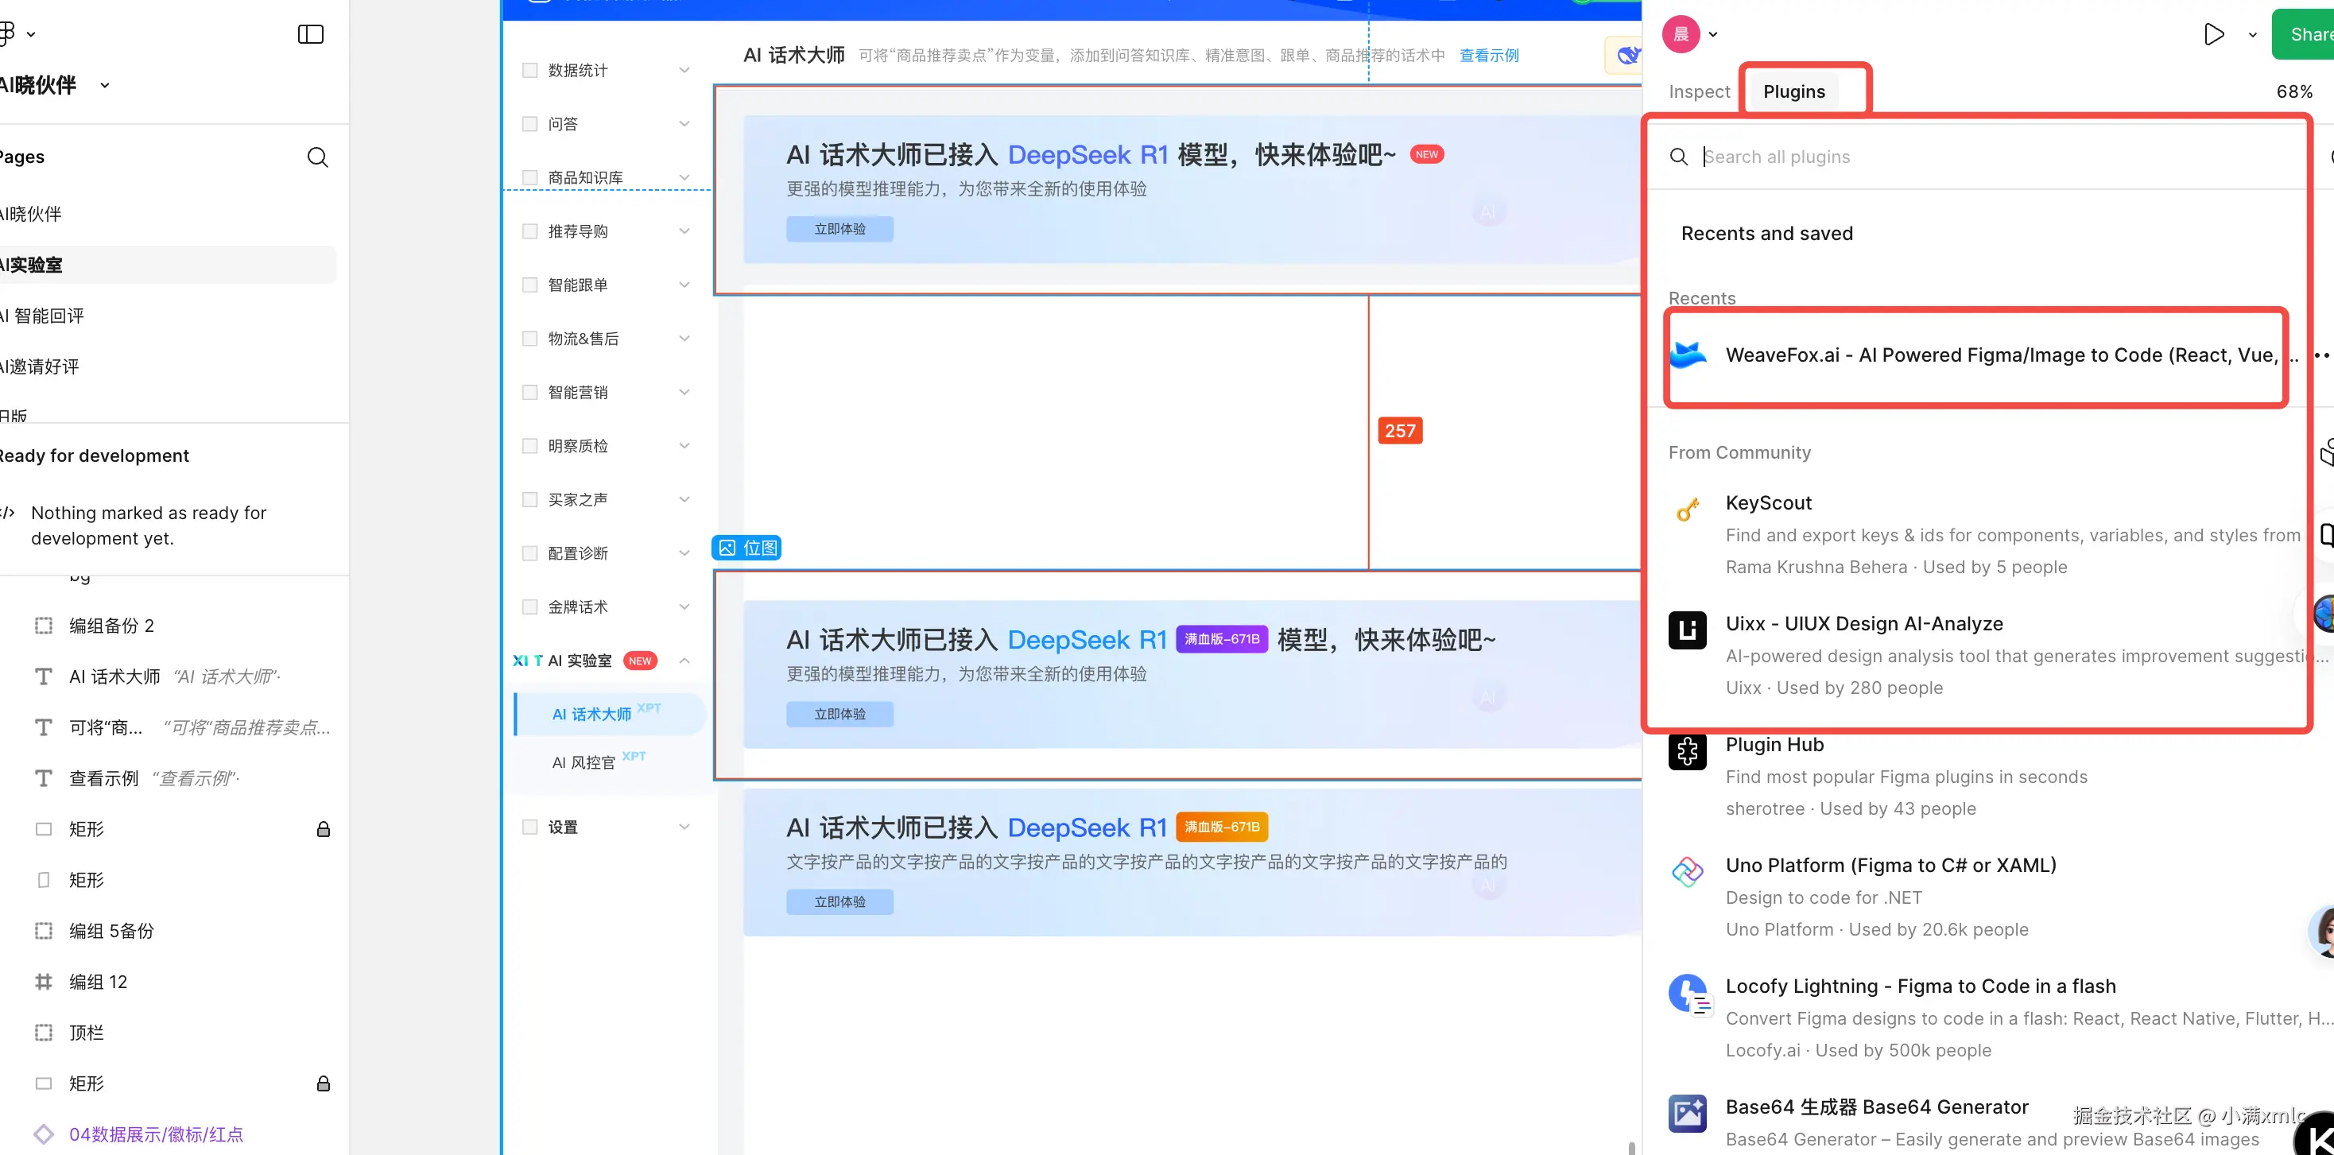This screenshot has width=2334, height=1155.
Task: Expand the 智能营销 menu chevron
Action: [x=684, y=392]
